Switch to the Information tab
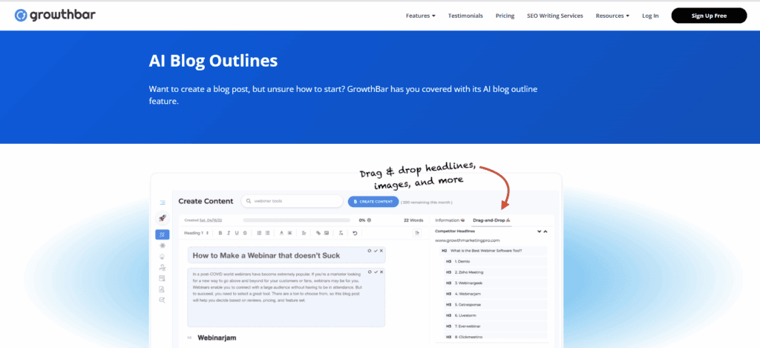This screenshot has width=760, height=348. click(450, 220)
